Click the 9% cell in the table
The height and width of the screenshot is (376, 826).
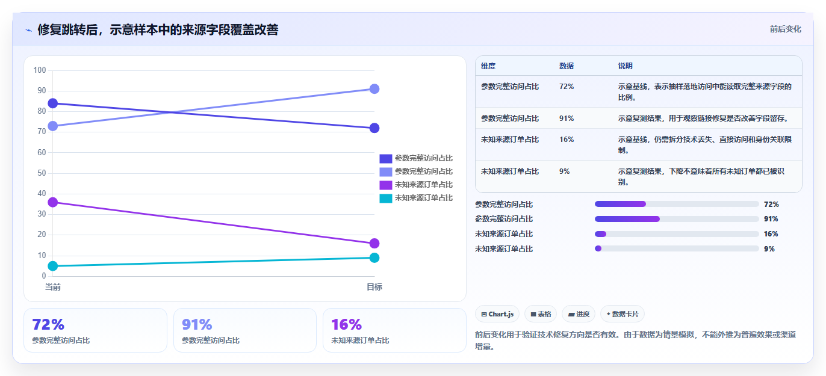click(x=565, y=171)
